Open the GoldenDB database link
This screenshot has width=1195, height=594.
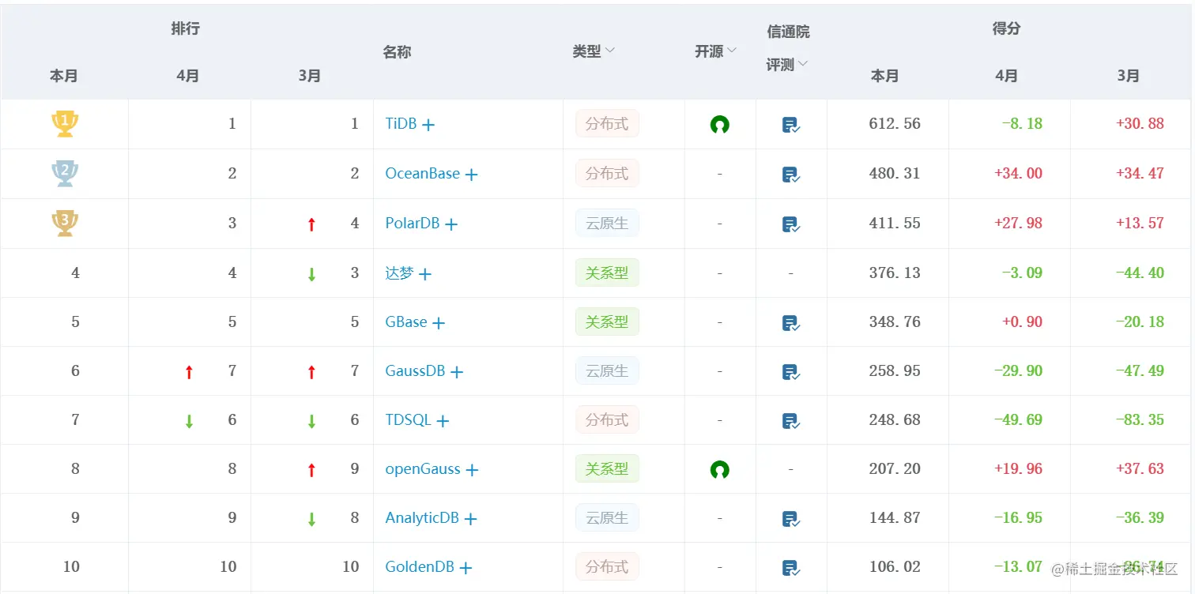pos(420,566)
